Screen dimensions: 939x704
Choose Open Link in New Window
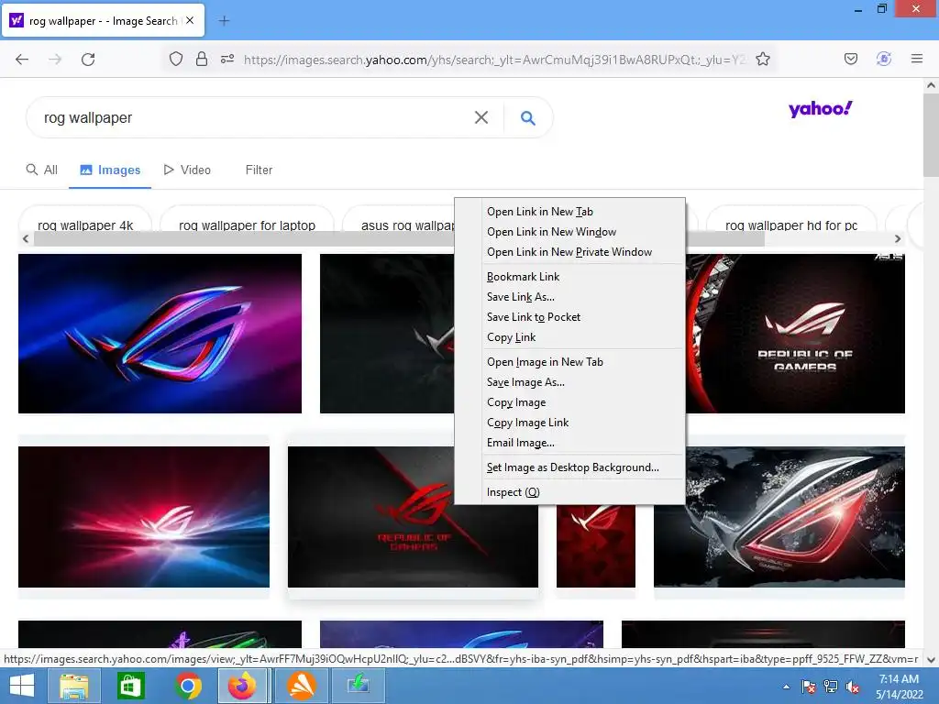coord(569,232)
